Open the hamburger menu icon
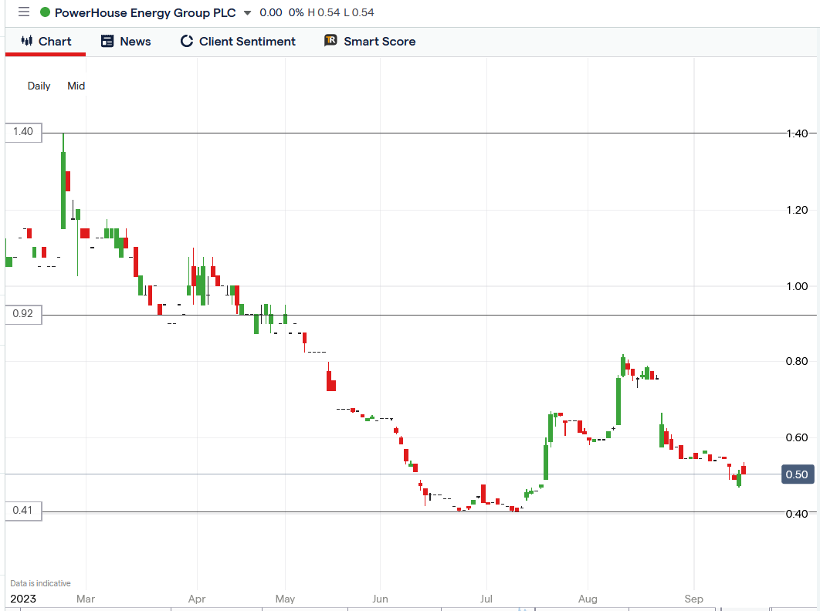 [23, 12]
